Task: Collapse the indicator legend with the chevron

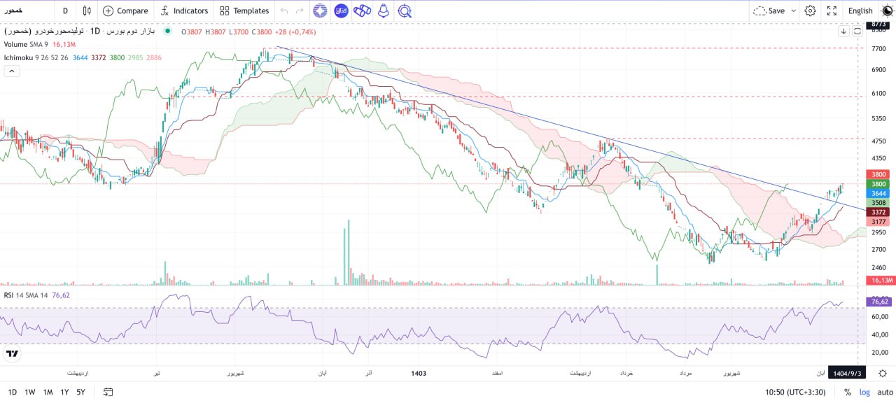Action: coord(11,71)
